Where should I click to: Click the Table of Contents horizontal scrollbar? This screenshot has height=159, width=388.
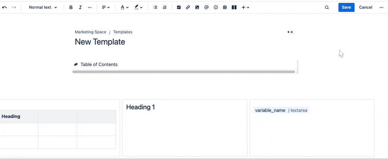click(x=183, y=72)
